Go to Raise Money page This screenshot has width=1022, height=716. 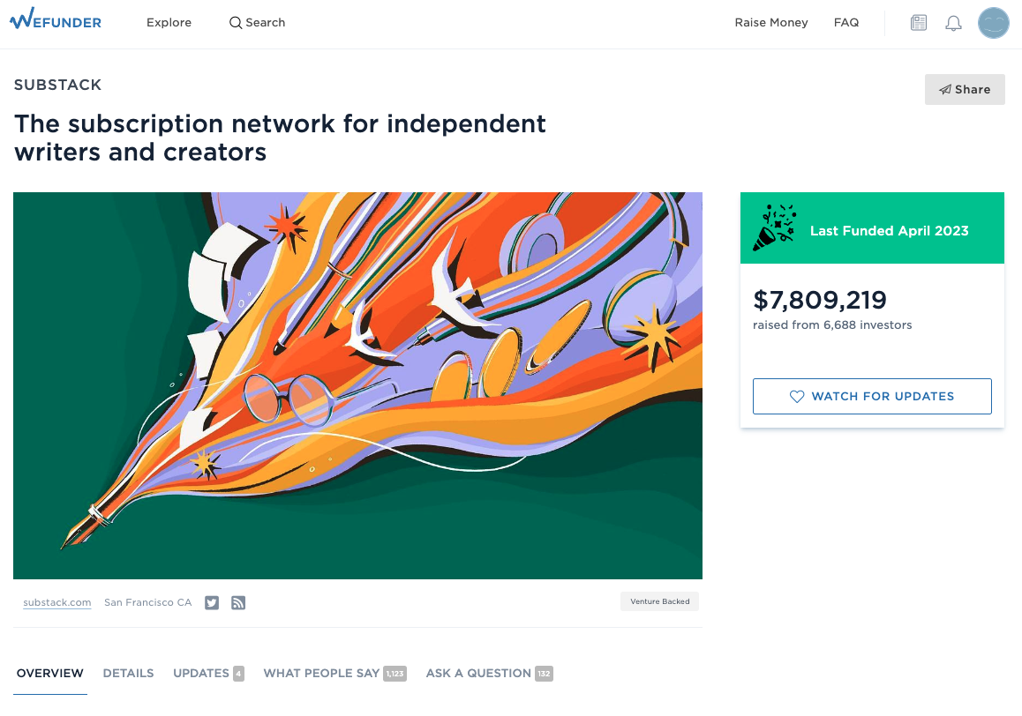770,23
